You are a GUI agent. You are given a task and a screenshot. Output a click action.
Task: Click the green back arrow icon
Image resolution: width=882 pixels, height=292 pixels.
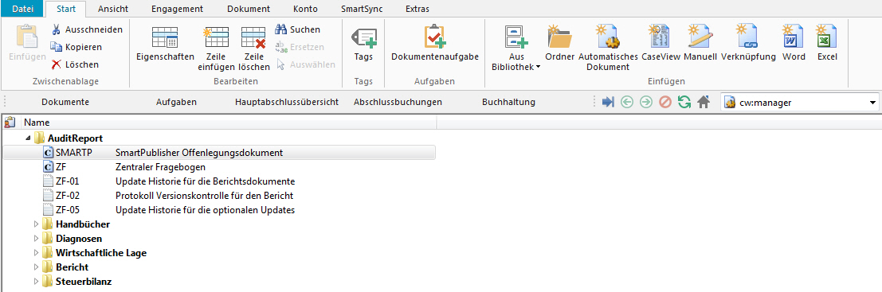tap(626, 102)
